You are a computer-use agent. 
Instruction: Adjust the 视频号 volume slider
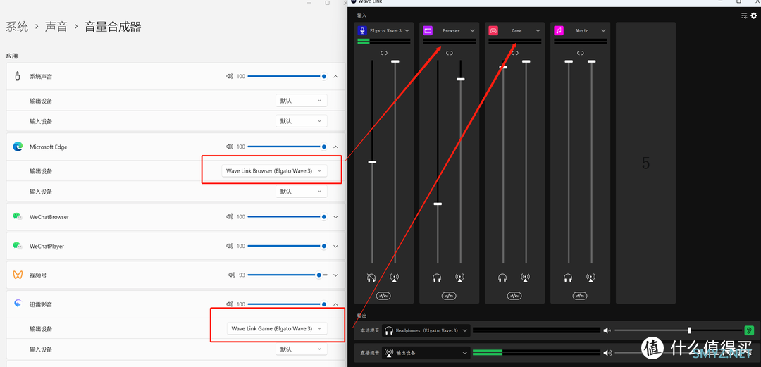click(287, 275)
